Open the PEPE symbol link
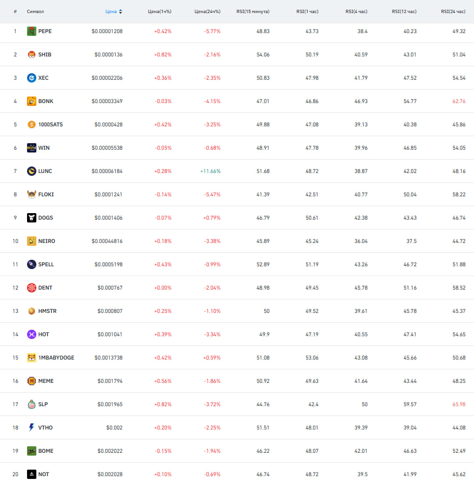The height and width of the screenshot is (485, 474). tap(45, 31)
